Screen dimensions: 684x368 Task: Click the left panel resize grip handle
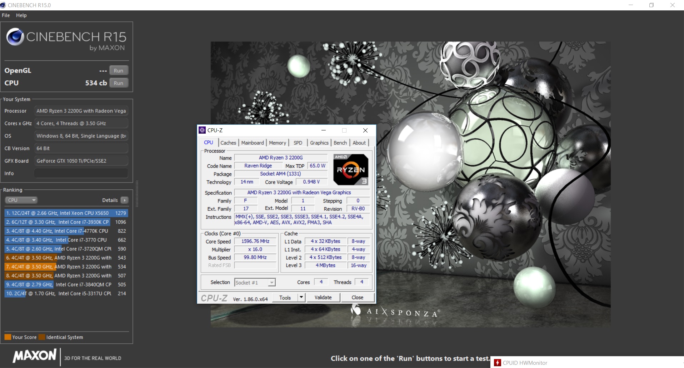pos(137,194)
